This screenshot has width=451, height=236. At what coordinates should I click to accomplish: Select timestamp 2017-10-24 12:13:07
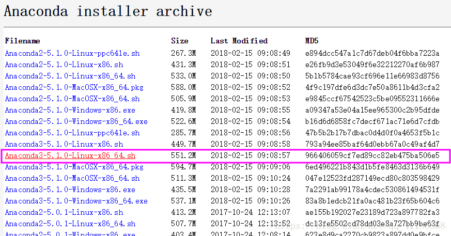pos(251,212)
